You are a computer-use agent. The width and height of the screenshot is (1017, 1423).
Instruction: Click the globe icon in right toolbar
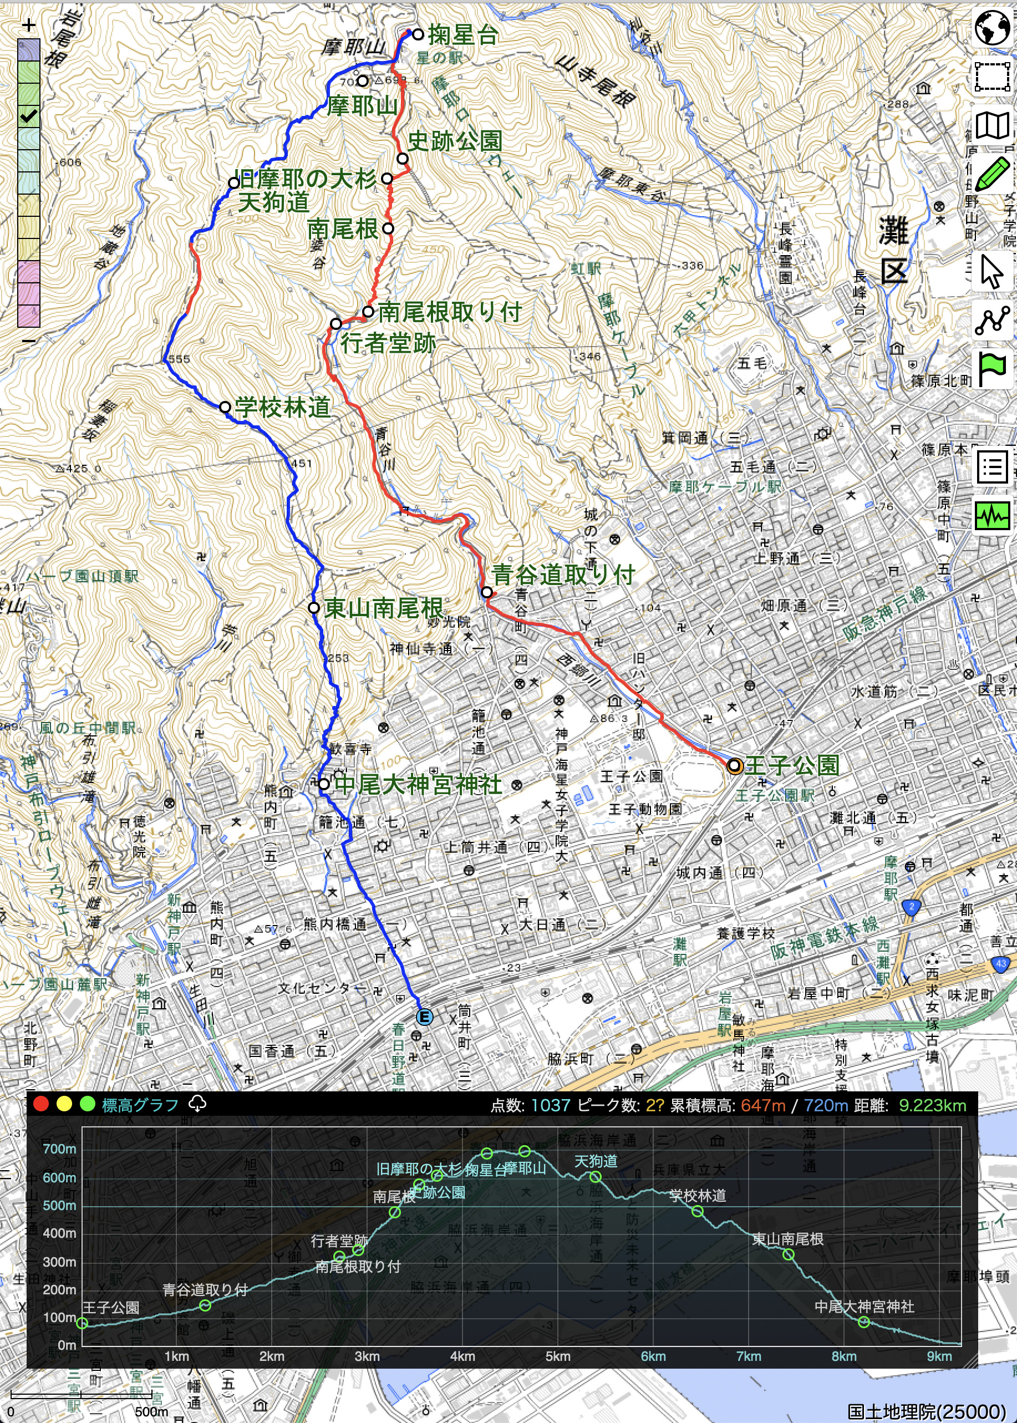pyautogui.click(x=993, y=28)
